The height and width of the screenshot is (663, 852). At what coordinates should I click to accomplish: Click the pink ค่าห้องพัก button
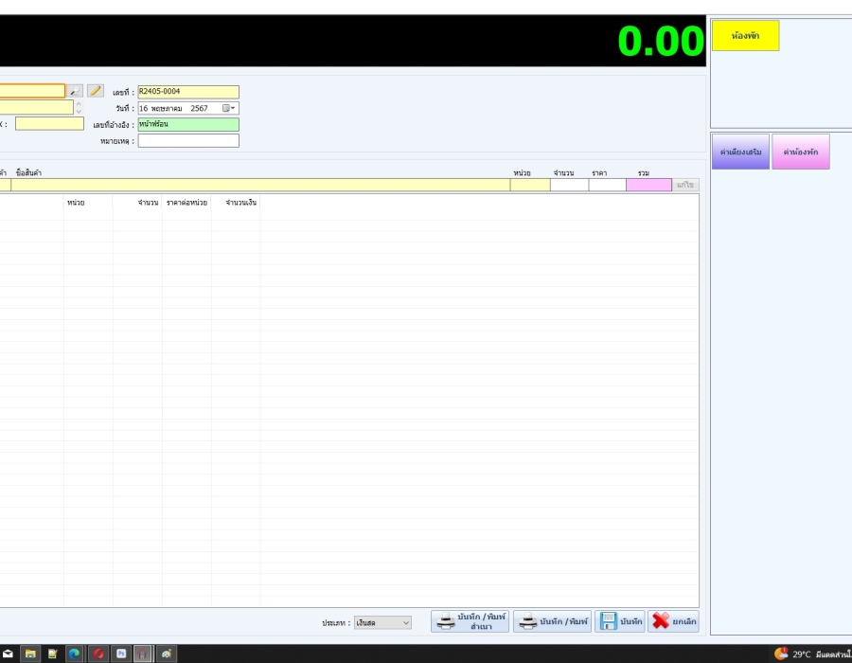click(x=801, y=152)
